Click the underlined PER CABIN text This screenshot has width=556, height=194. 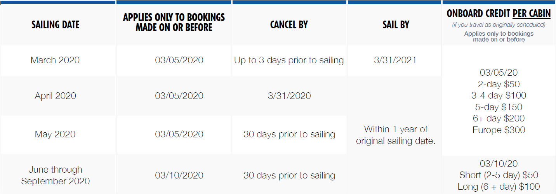tap(532, 14)
